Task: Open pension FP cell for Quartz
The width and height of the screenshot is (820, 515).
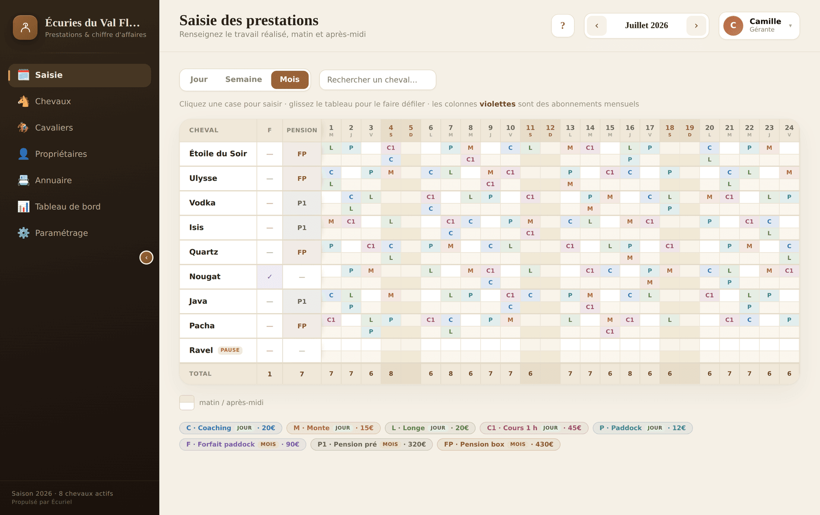Action: tap(302, 252)
